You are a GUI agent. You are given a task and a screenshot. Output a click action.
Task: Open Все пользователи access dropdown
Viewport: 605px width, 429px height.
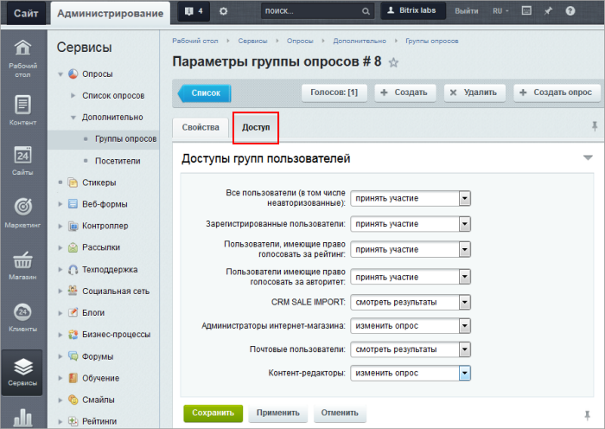tap(411, 198)
